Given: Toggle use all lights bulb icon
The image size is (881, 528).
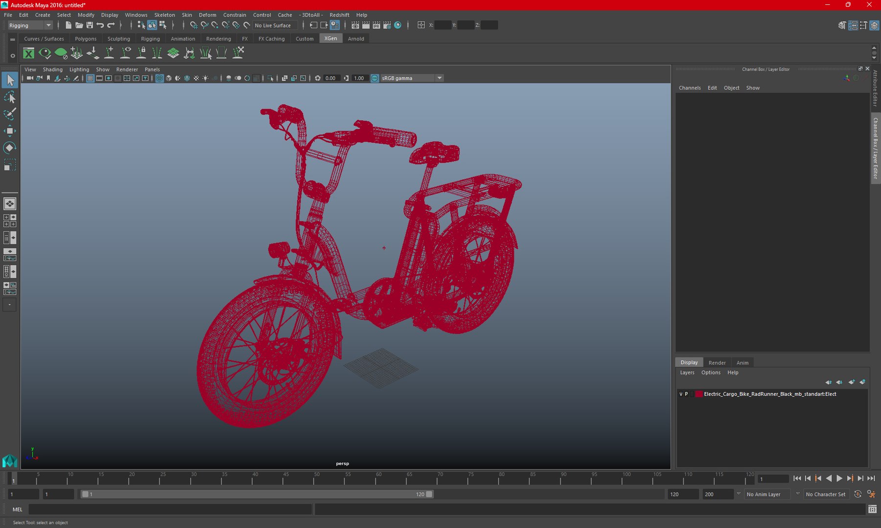Looking at the screenshot, I should (206, 78).
